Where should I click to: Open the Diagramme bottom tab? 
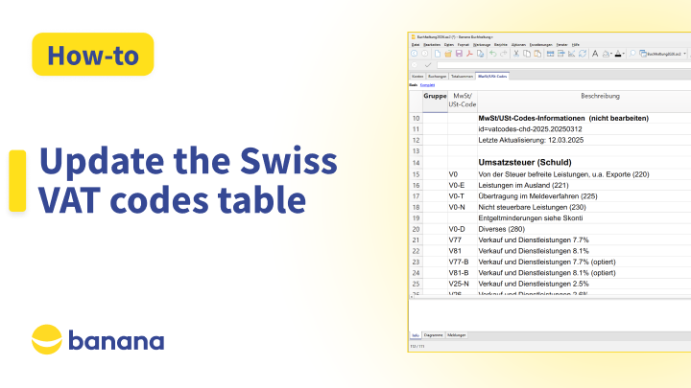pos(433,335)
